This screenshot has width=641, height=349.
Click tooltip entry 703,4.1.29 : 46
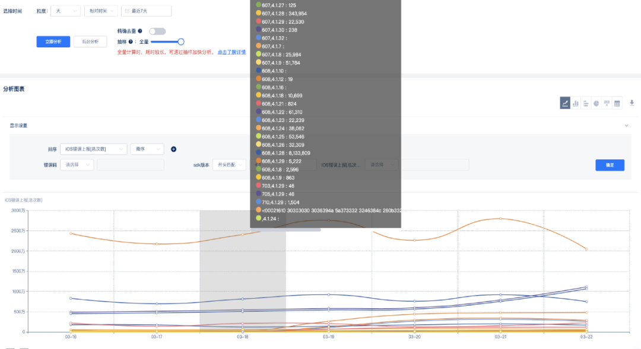(x=275, y=185)
